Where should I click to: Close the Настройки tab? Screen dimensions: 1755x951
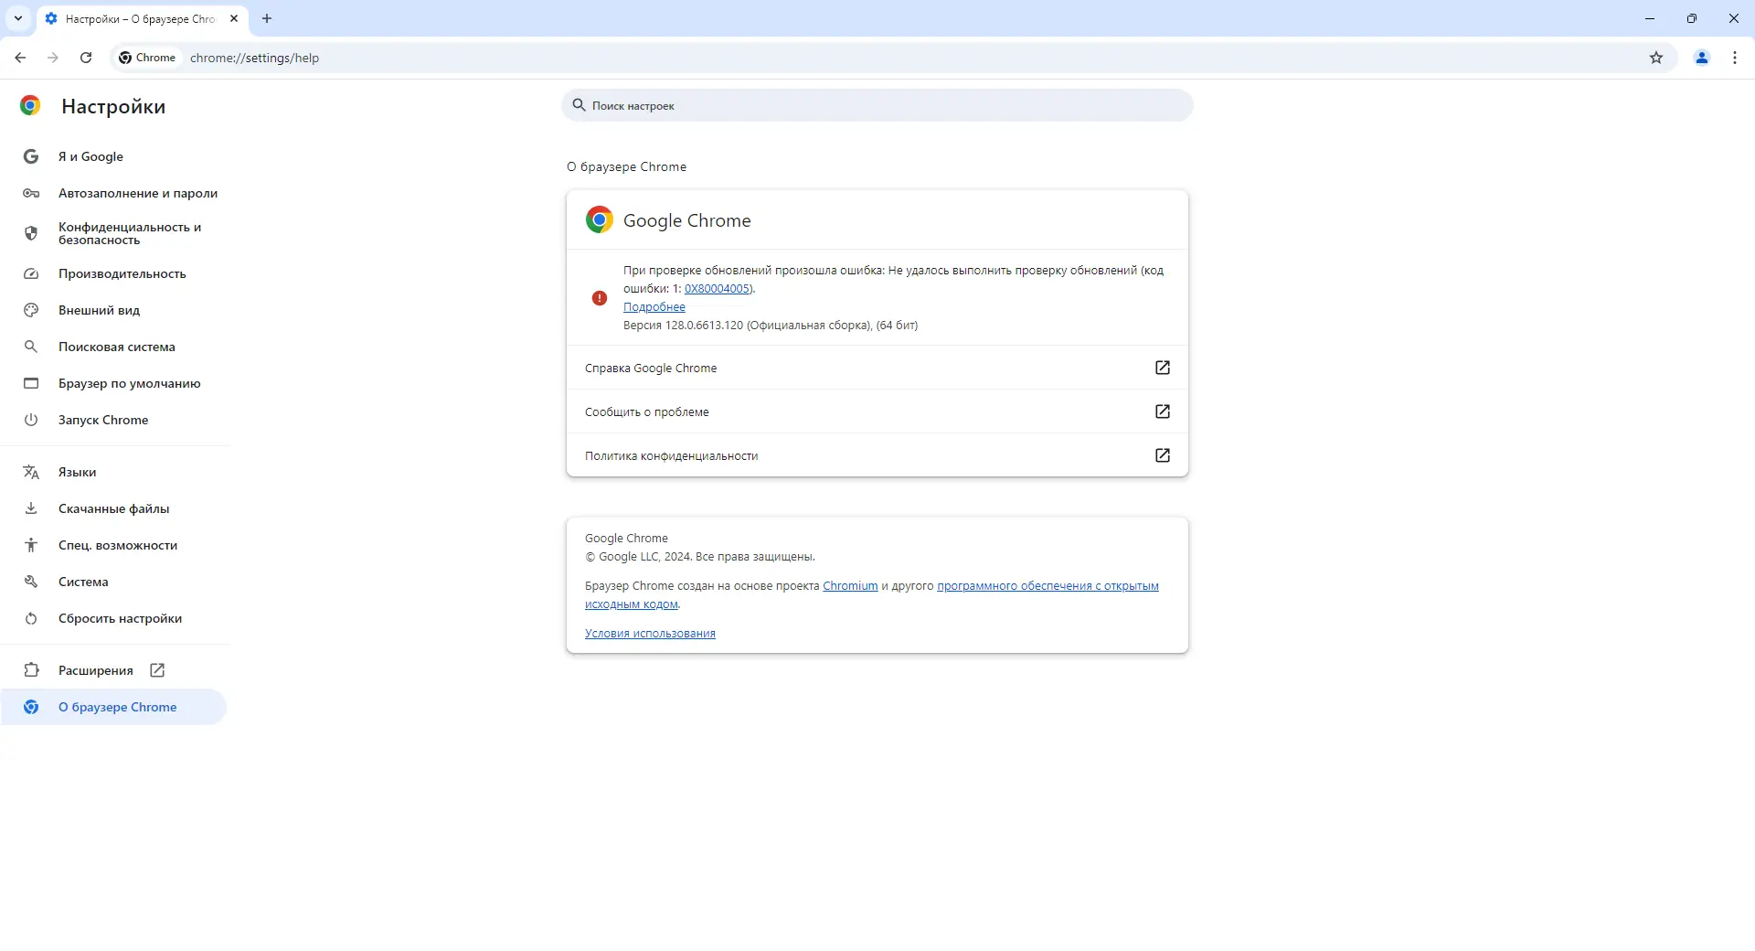point(234,18)
